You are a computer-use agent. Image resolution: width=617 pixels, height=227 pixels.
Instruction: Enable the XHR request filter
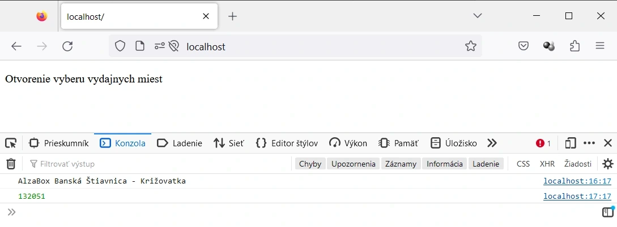click(x=547, y=164)
